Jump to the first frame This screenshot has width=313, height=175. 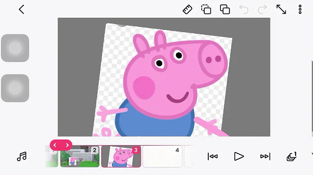[x=213, y=156]
